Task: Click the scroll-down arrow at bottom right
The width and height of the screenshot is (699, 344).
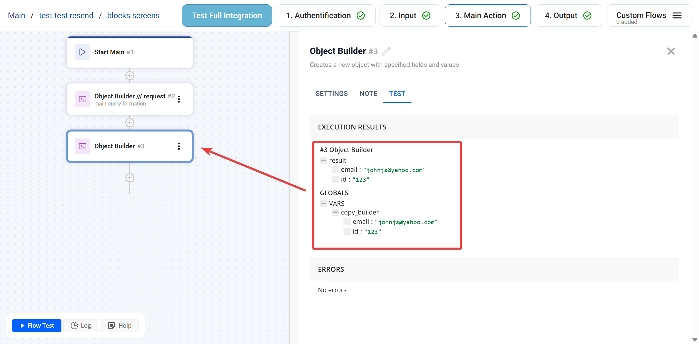Action: click(x=695, y=339)
